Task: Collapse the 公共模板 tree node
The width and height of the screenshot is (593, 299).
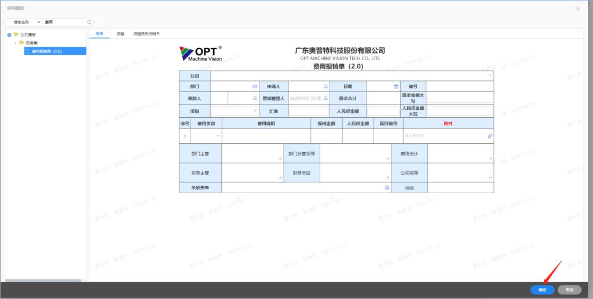Action: (x=9, y=35)
